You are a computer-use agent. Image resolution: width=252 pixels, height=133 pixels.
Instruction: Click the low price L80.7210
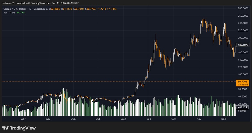tap(78, 9)
